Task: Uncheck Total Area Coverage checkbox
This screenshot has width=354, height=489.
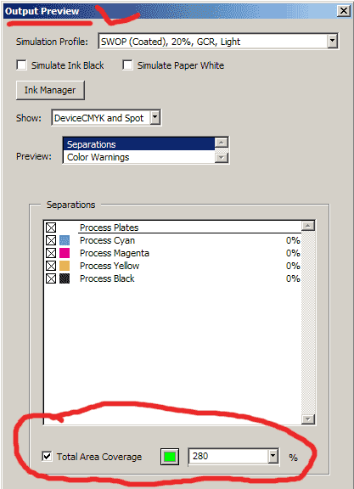Action: 47,457
